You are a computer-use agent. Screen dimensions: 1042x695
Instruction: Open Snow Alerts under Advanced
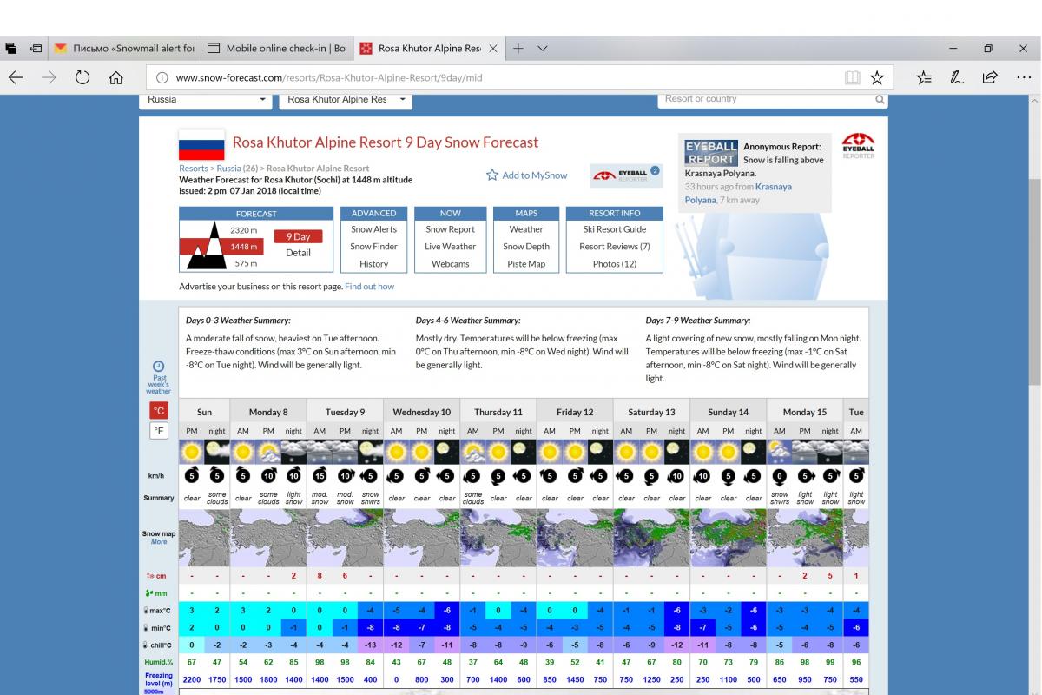373,229
